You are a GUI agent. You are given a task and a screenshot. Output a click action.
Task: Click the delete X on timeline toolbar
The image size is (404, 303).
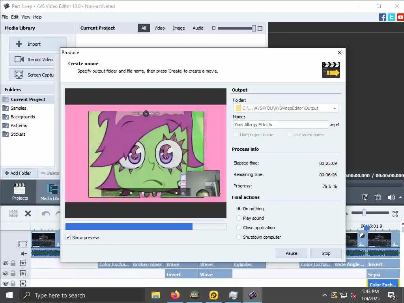click(x=28, y=213)
